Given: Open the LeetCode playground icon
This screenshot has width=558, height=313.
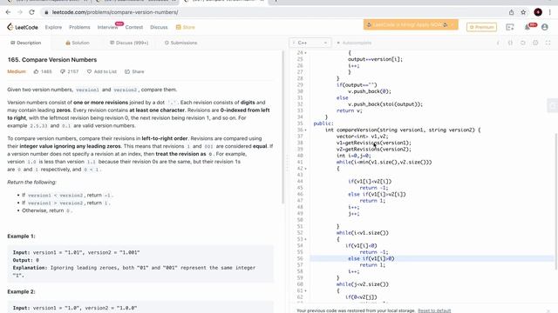Looking at the screenshot, I should (x=510, y=27).
